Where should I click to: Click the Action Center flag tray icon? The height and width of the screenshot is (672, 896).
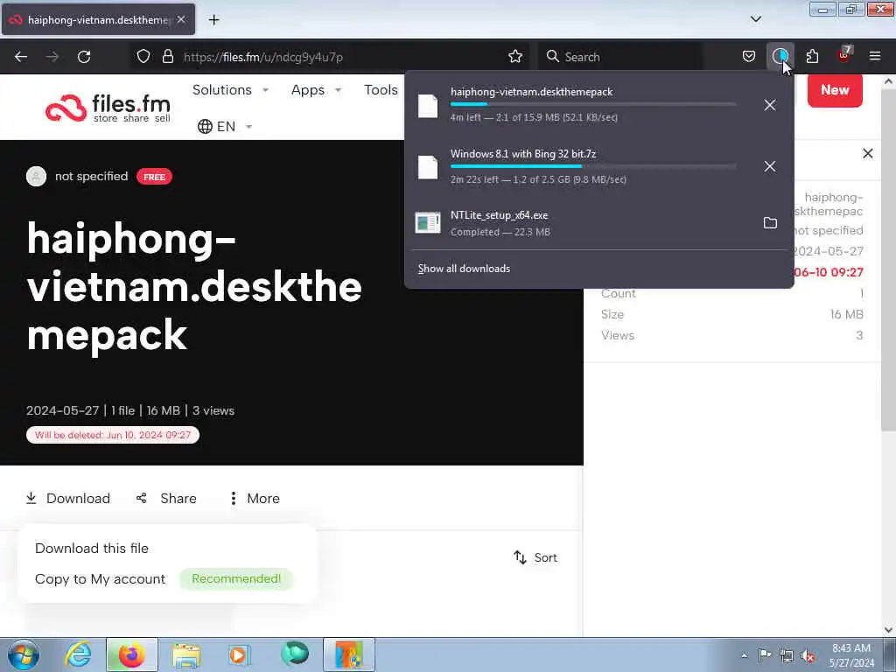[x=765, y=655]
